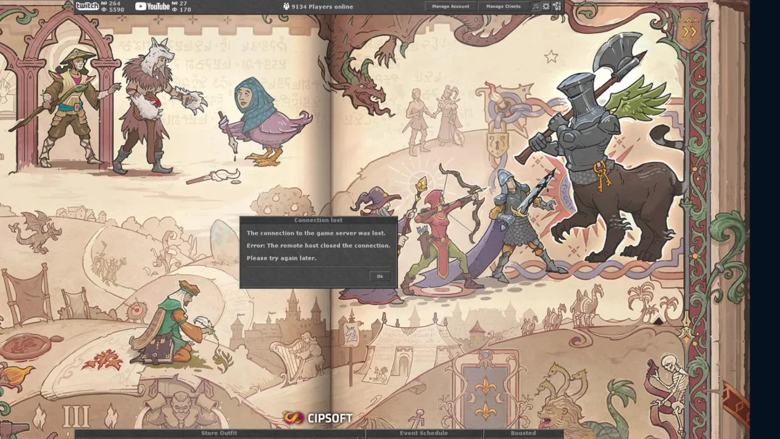Click the top bar icon right of the gear

(556, 6)
